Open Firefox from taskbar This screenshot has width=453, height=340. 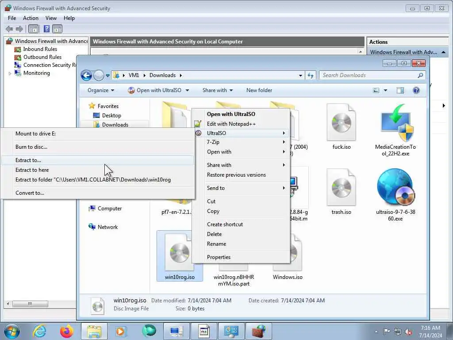[x=66, y=331]
